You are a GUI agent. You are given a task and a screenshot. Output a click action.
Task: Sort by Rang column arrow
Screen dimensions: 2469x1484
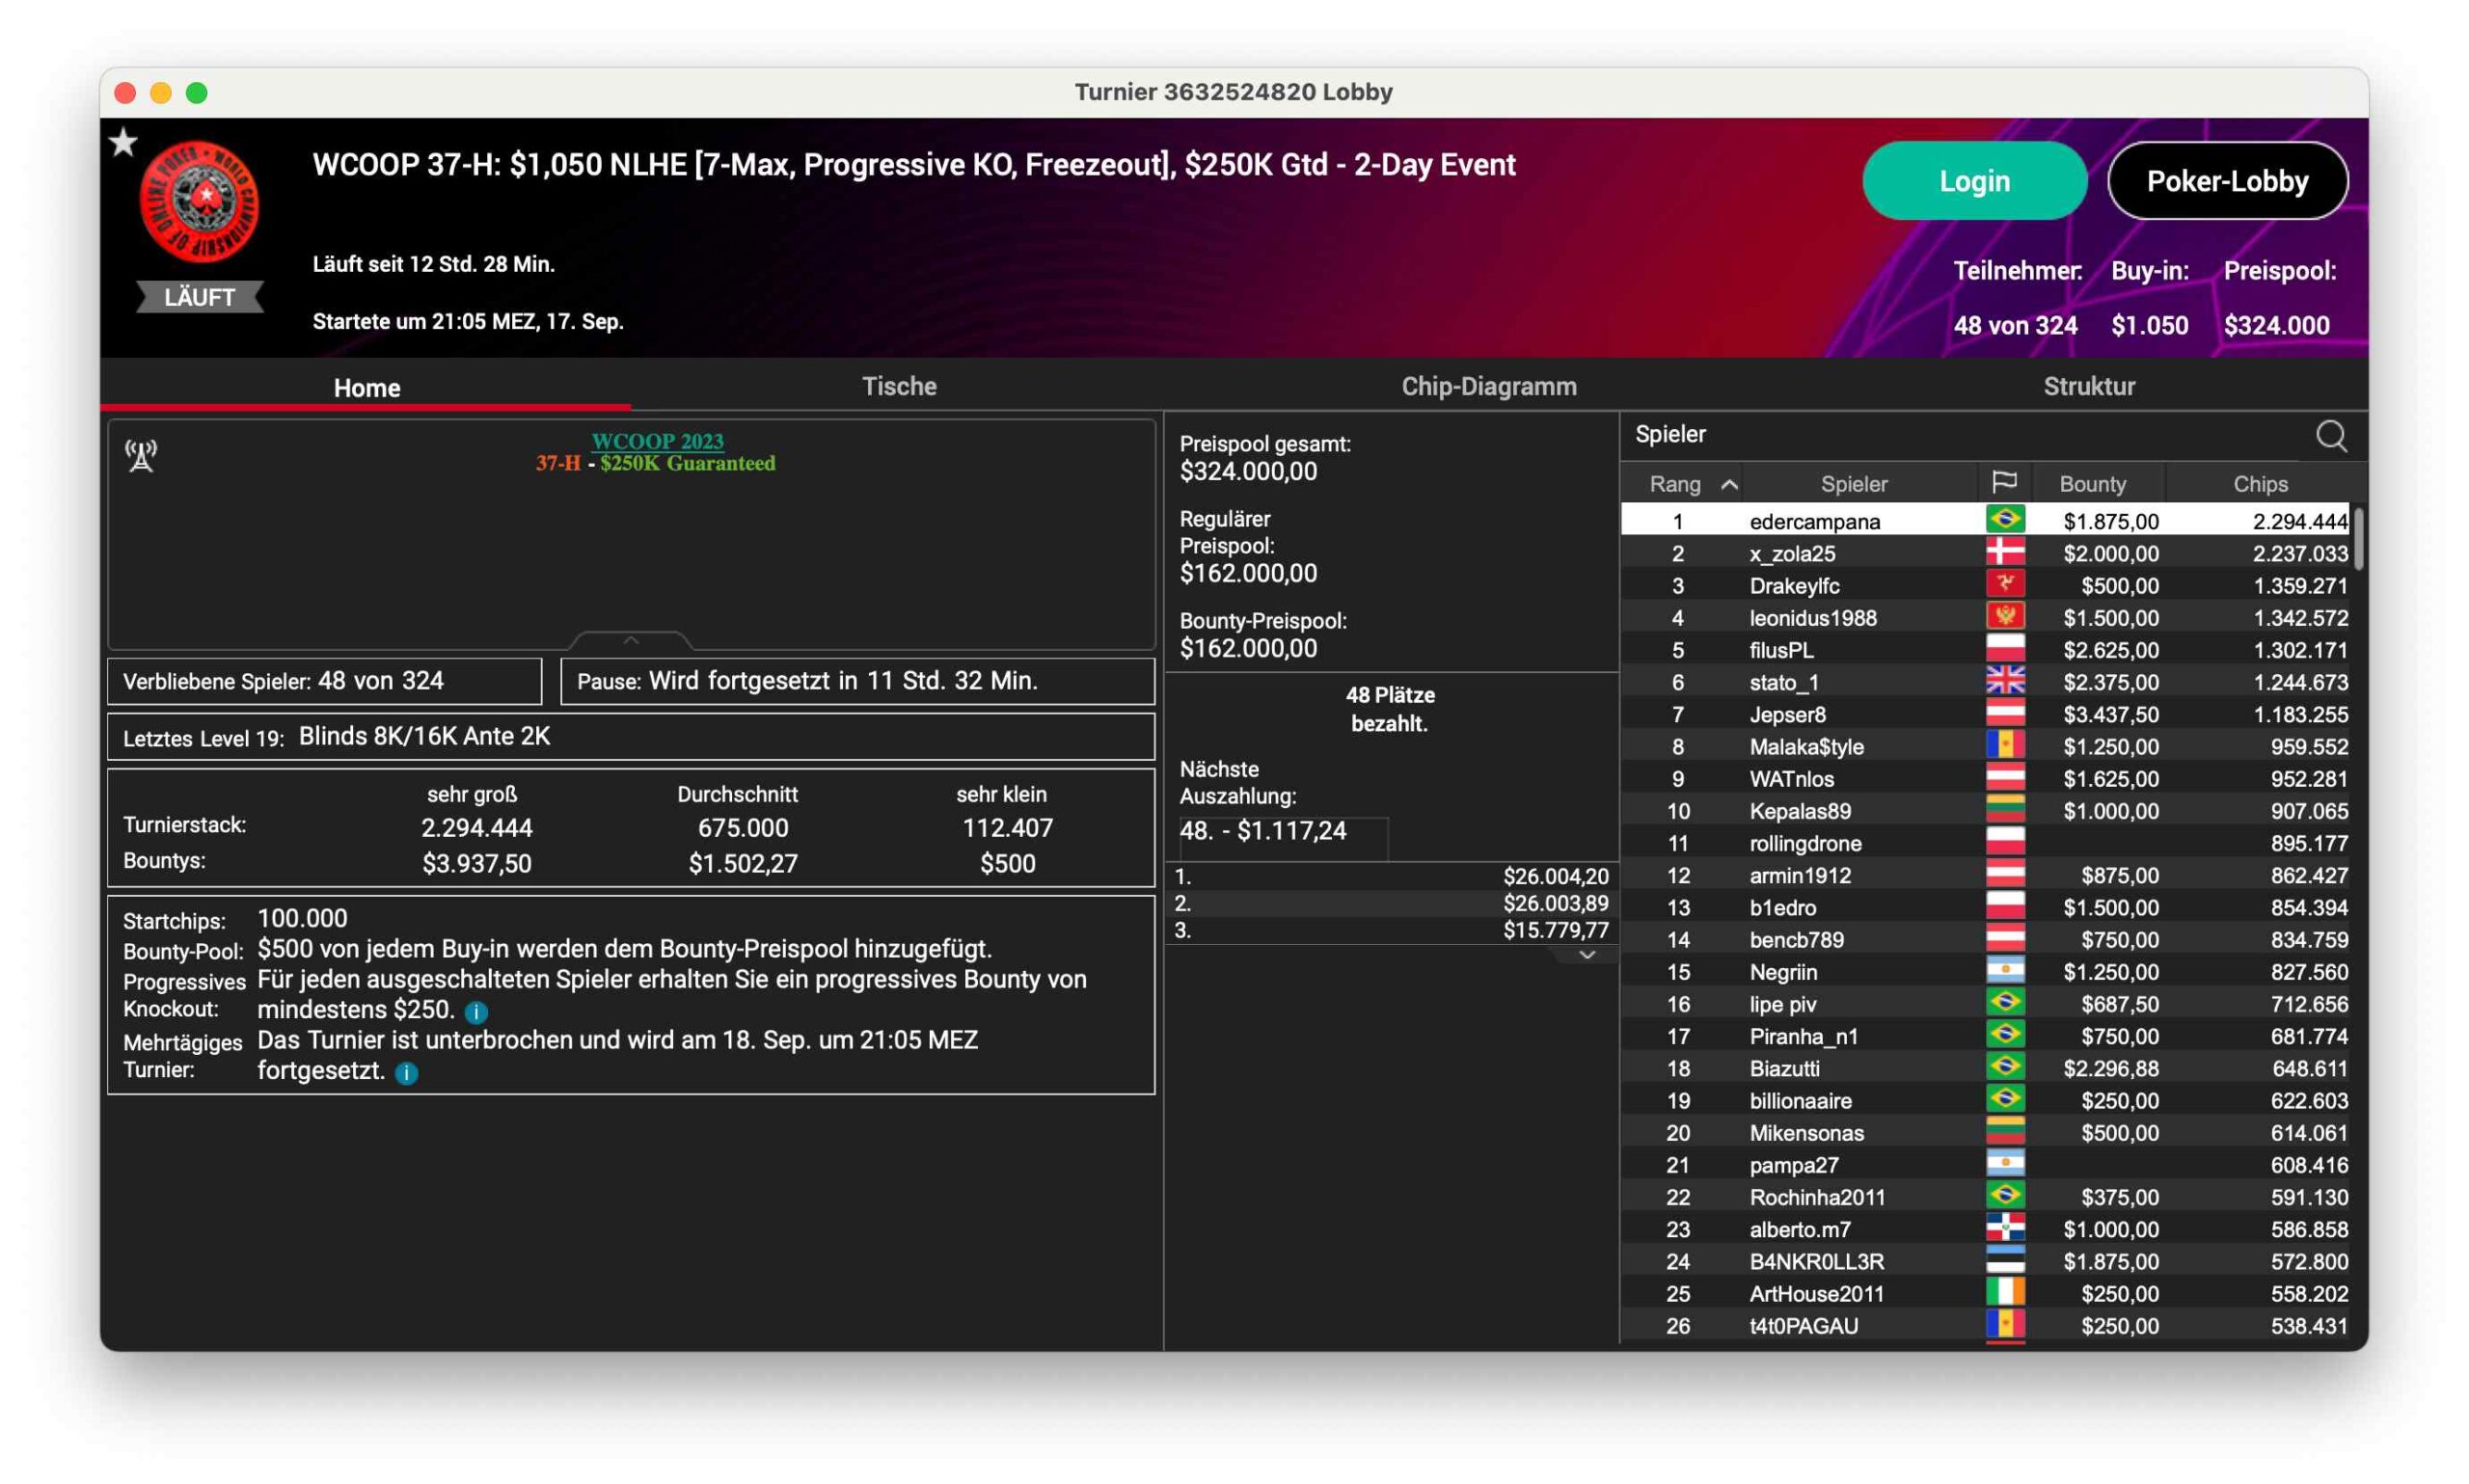coord(1729,484)
